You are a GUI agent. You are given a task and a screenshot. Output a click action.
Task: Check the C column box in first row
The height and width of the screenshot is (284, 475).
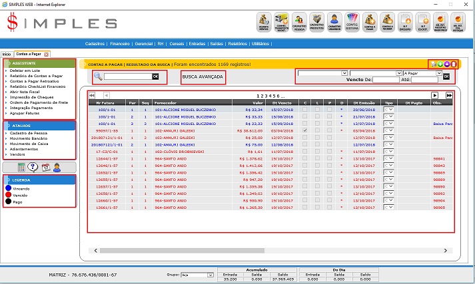(x=305, y=109)
